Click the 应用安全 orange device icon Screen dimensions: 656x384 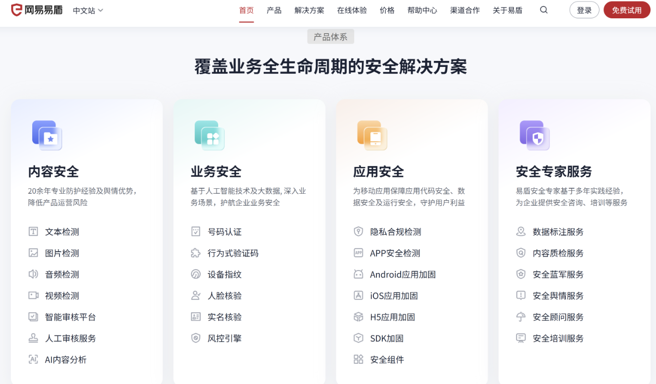(x=372, y=135)
